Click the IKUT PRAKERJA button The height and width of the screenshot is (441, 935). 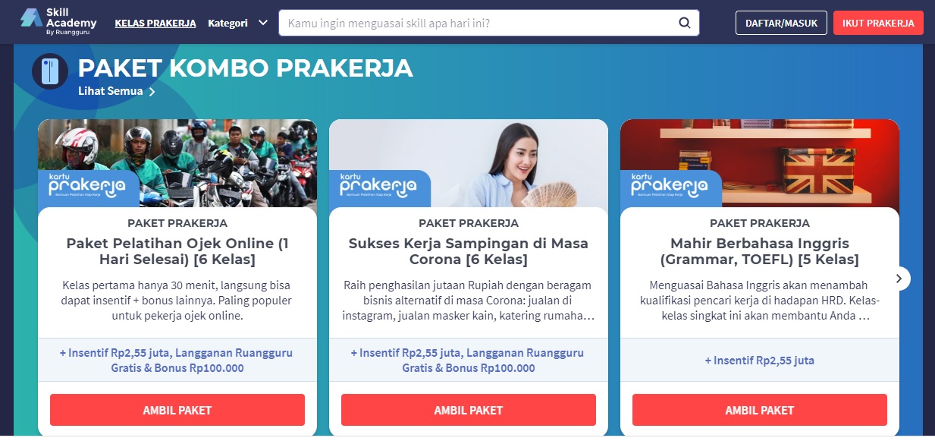(x=878, y=23)
